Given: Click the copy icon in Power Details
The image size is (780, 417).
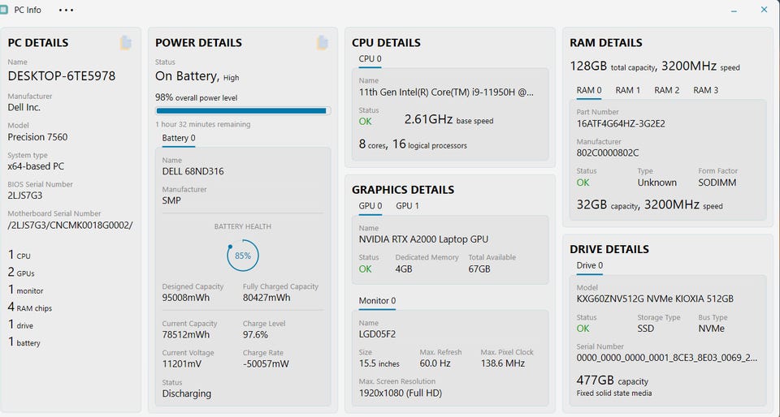Looking at the screenshot, I should coord(323,42).
